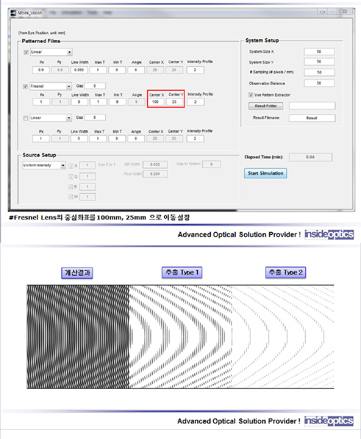Disable the Fresnel film checkbox

[26, 86]
